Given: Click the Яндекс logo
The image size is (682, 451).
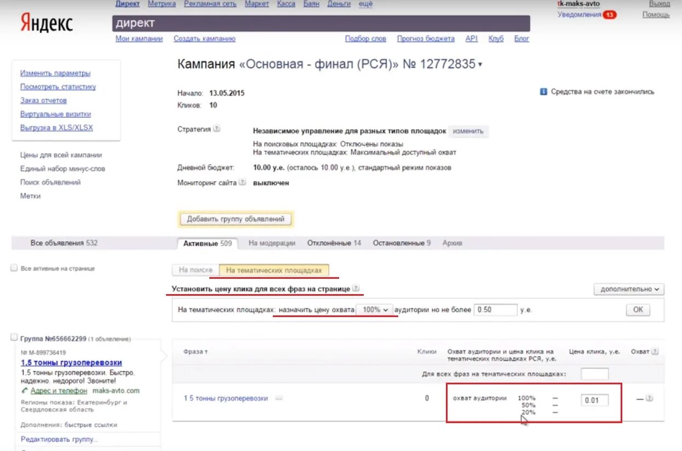Looking at the screenshot, I should pos(47,24).
